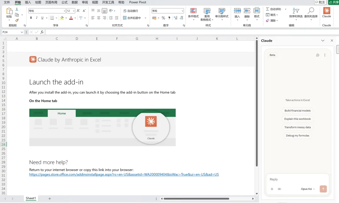This screenshot has height=203, width=339.
Task: Click the fast-forward icon below Reply
Action: (280, 189)
